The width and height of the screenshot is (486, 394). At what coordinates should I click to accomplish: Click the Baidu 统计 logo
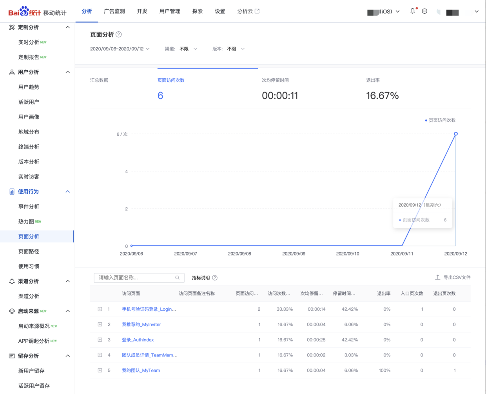(x=37, y=12)
